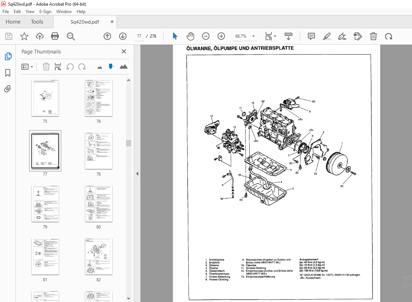Select page 82 thumbnail
The image size is (412, 302).
click(99, 257)
